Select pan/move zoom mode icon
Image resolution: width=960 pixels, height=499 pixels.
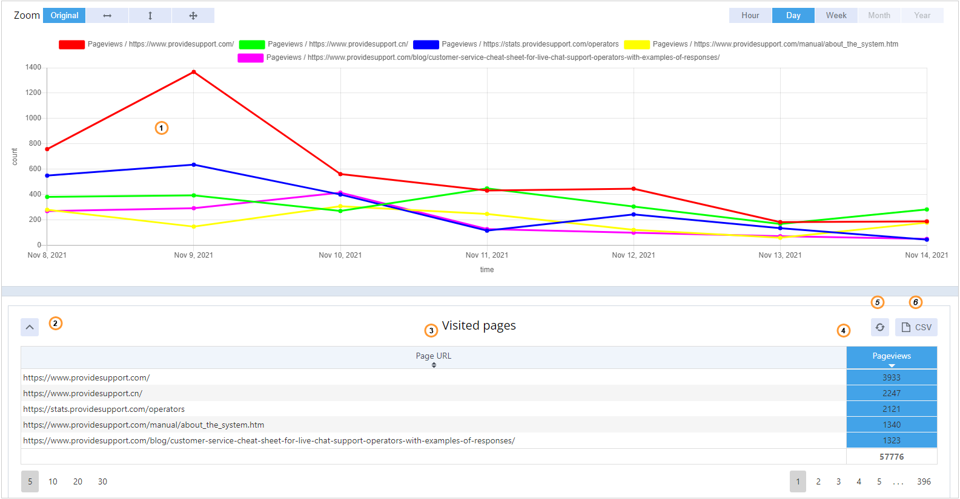coord(193,16)
